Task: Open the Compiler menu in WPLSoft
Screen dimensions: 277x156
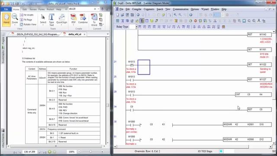Action: pos(137,9)
